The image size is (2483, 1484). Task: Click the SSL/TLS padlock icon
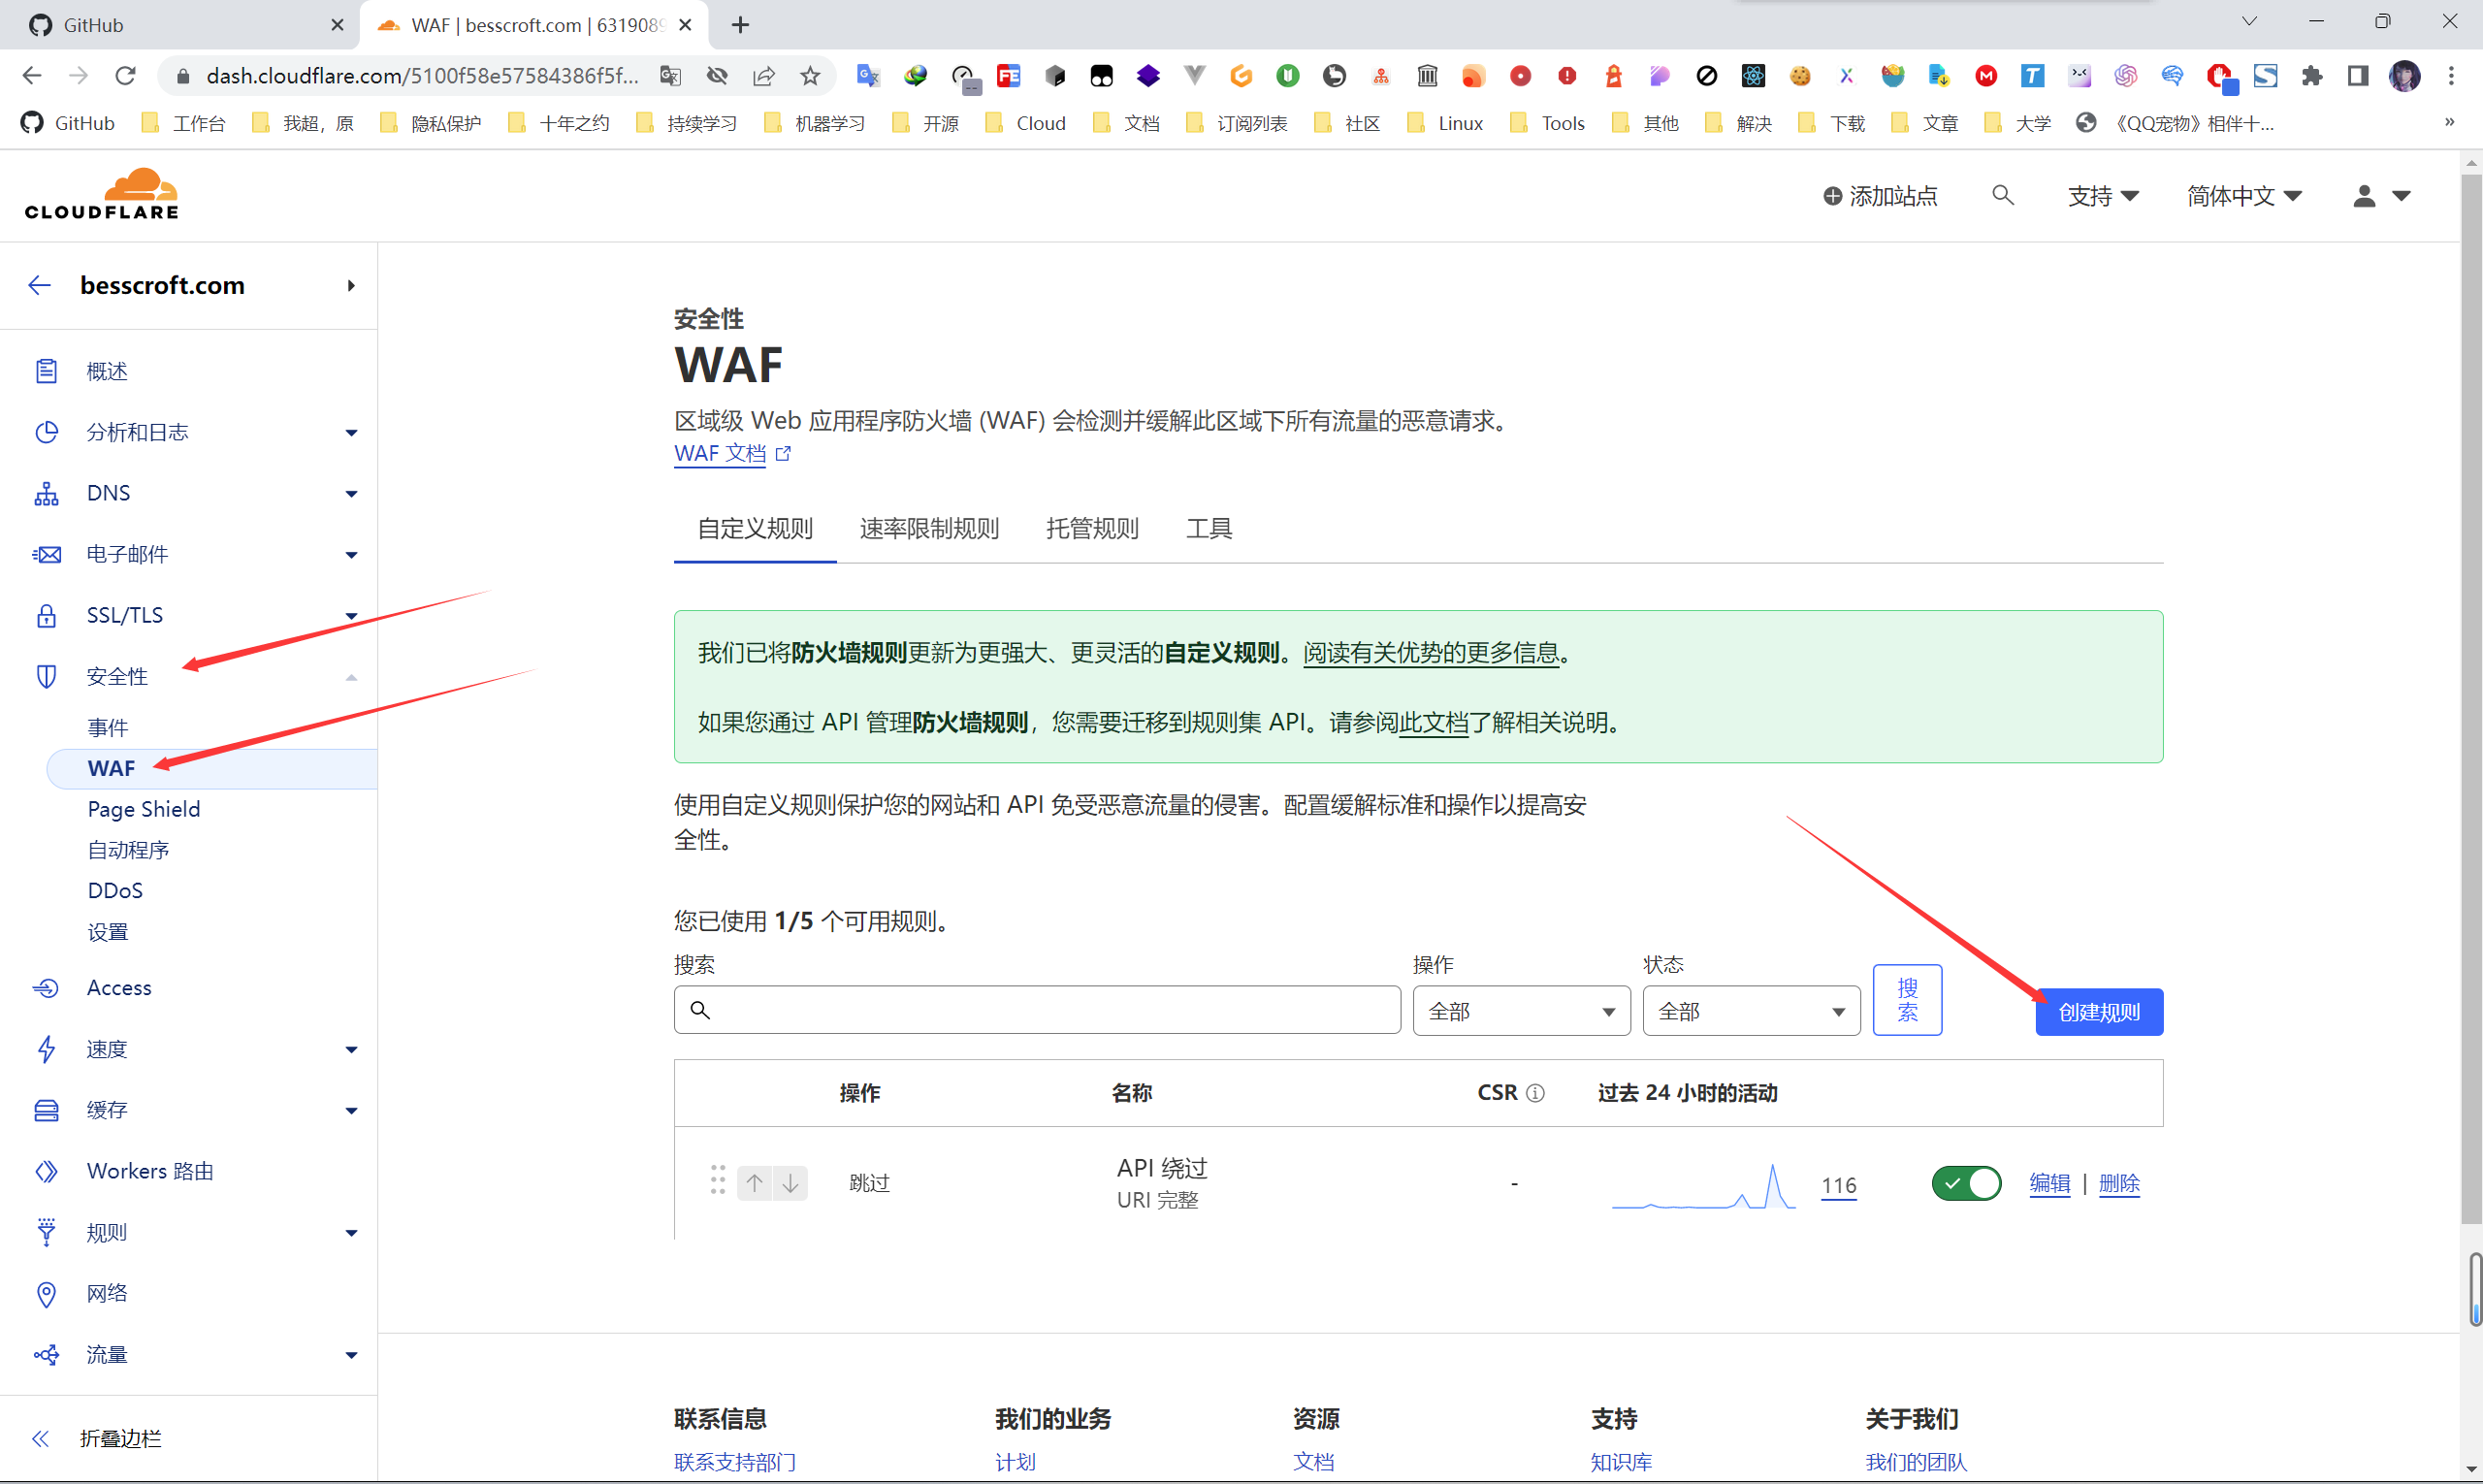click(x=46, y=615)
